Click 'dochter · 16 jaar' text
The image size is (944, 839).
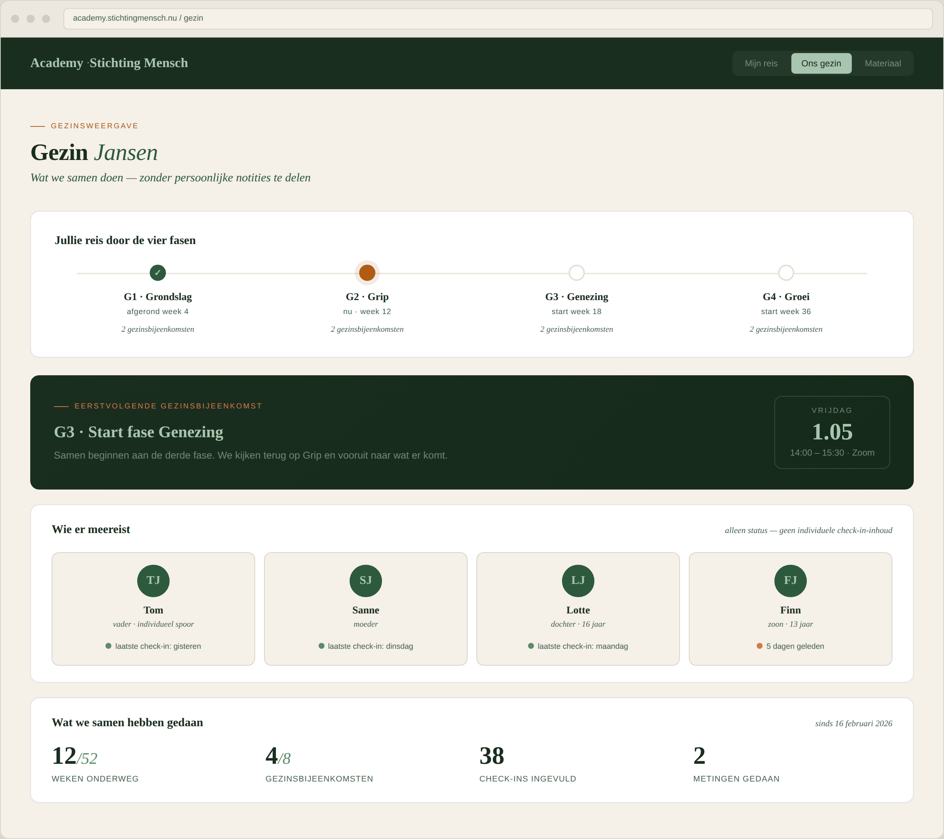(578, 624)
